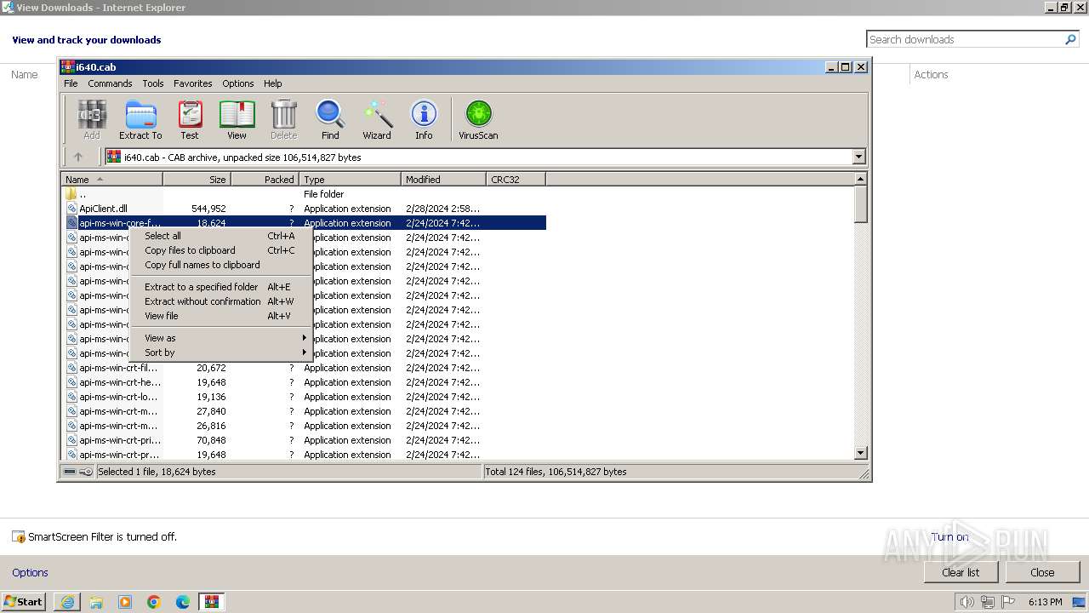Launch Edge from the taskbar
Image resolution: width=1089 pixels, height=613 pixels.
(183, 602)
